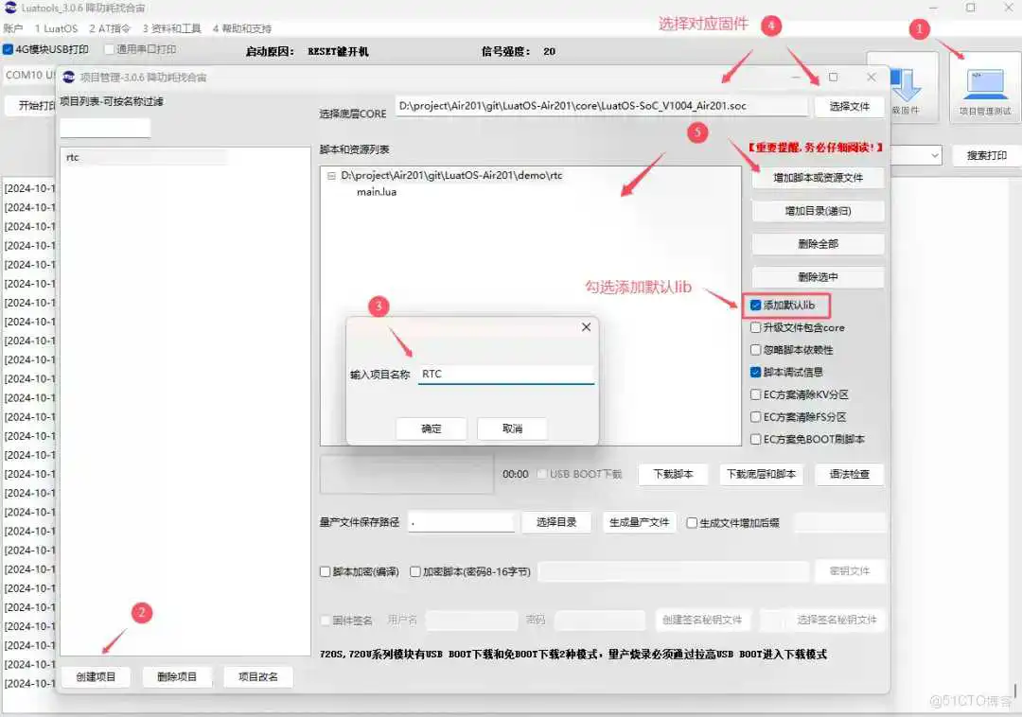Click 选择文件 to pick firmware file

849,106
